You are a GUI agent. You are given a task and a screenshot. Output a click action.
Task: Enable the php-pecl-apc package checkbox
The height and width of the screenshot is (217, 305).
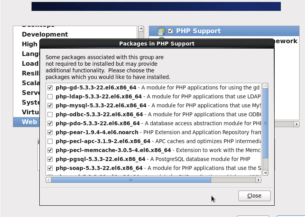pyautogui.click(x=50, y=141)
